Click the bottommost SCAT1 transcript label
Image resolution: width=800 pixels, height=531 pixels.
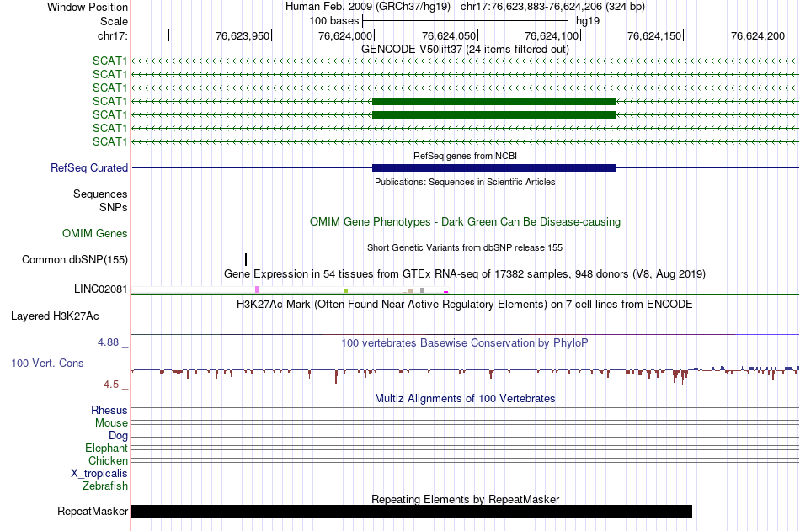tap(109, 141)
